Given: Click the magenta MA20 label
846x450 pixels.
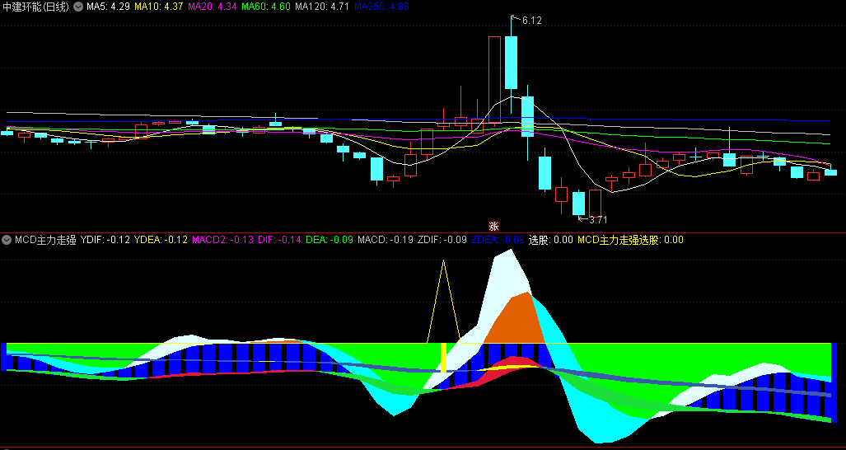Looking at the screenshot, I should pyautogui.click(x=213, y=7).
